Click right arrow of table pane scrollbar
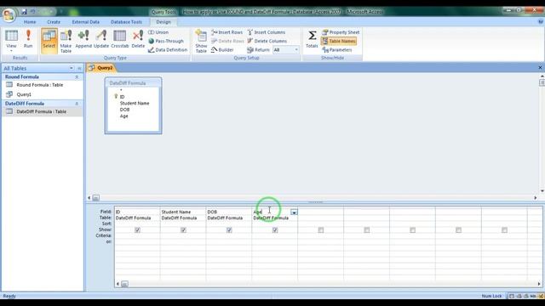This screenshot has width=545, height=306. pos(536,198)
